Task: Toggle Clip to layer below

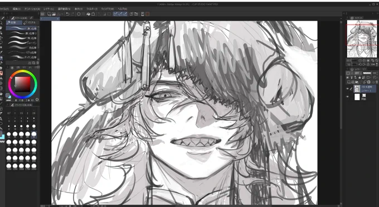Action: click(x=347, y=77)
